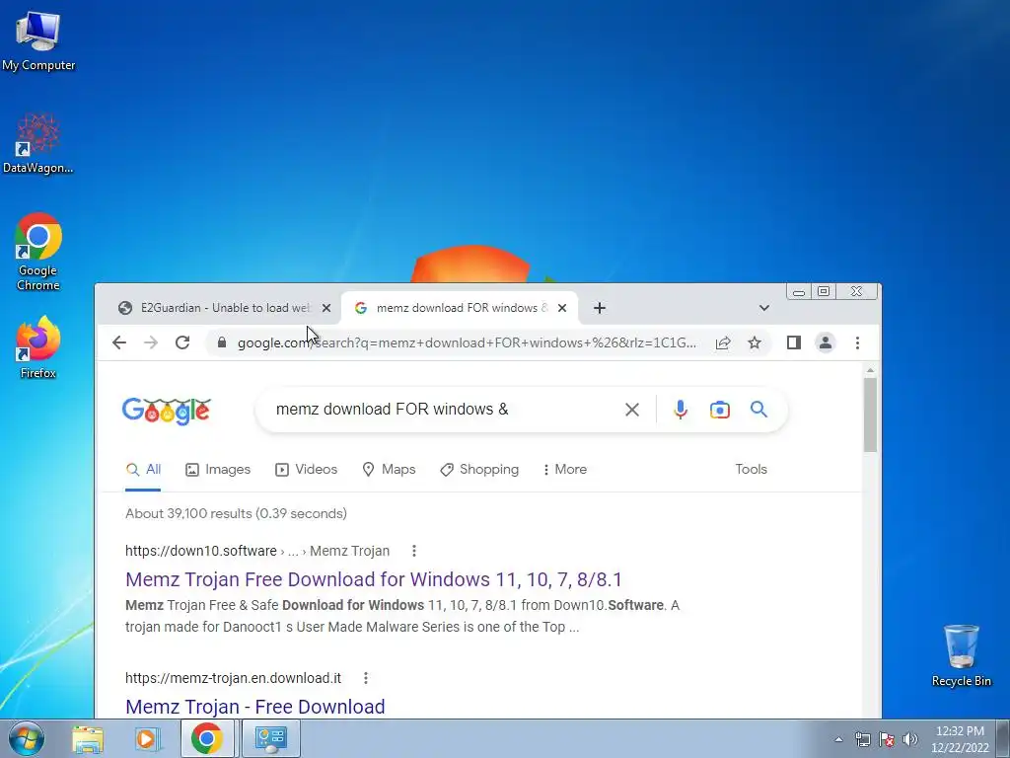
Task: Select the DataWagon desktop shortcut
Action: 38,143
